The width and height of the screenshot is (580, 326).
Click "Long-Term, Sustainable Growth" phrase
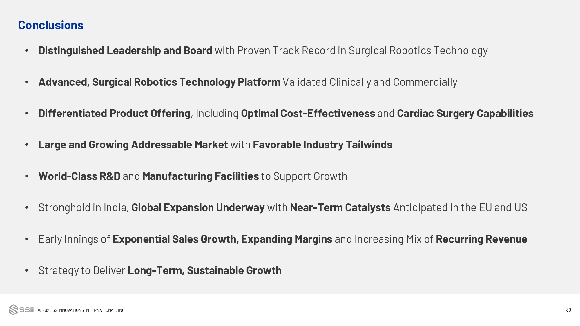204,271
